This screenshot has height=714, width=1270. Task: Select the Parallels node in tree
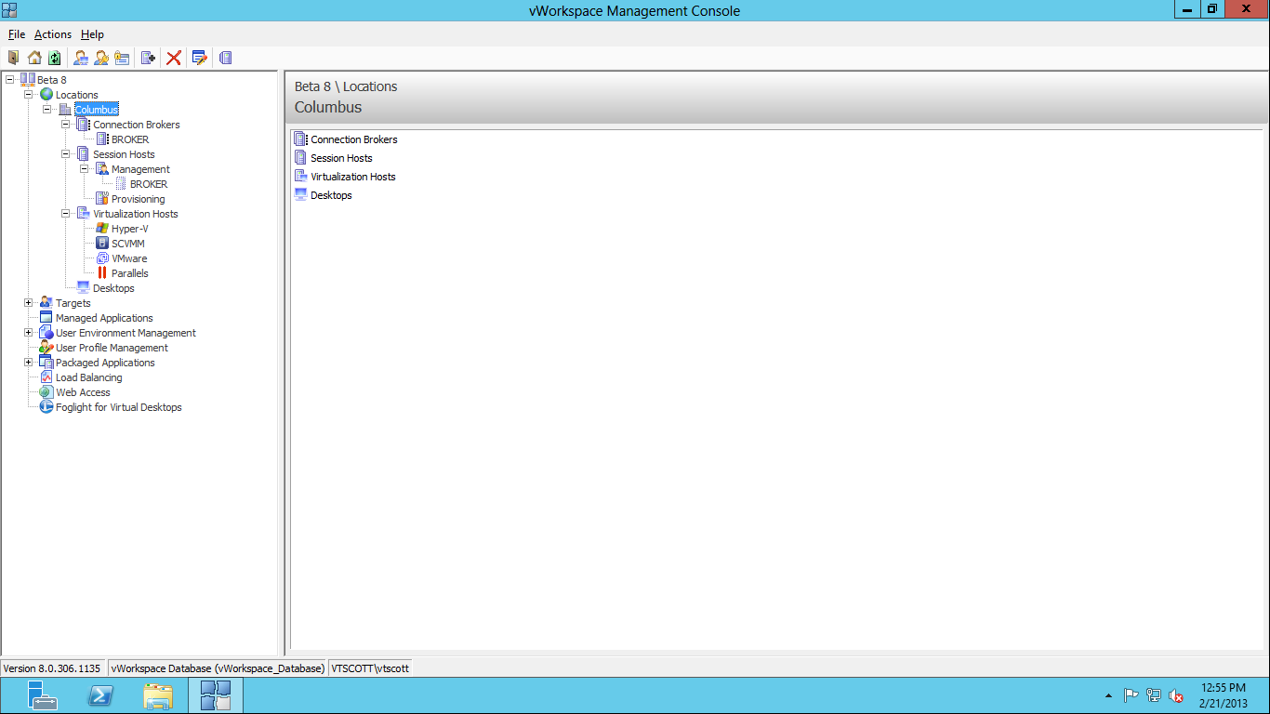click(x=129, y=273)
